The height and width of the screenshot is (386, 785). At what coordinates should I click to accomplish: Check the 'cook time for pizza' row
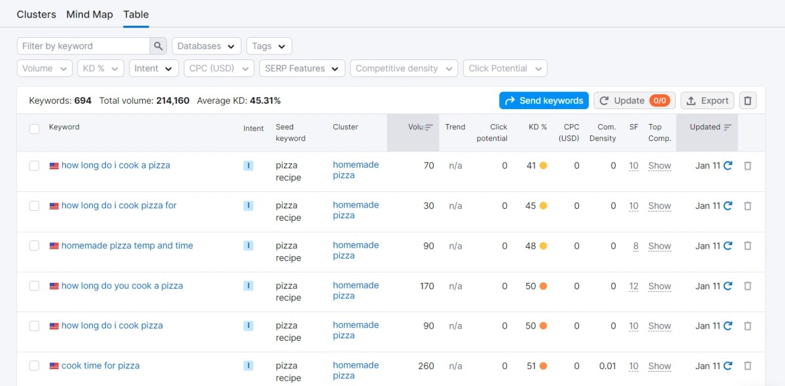(35, 366)
